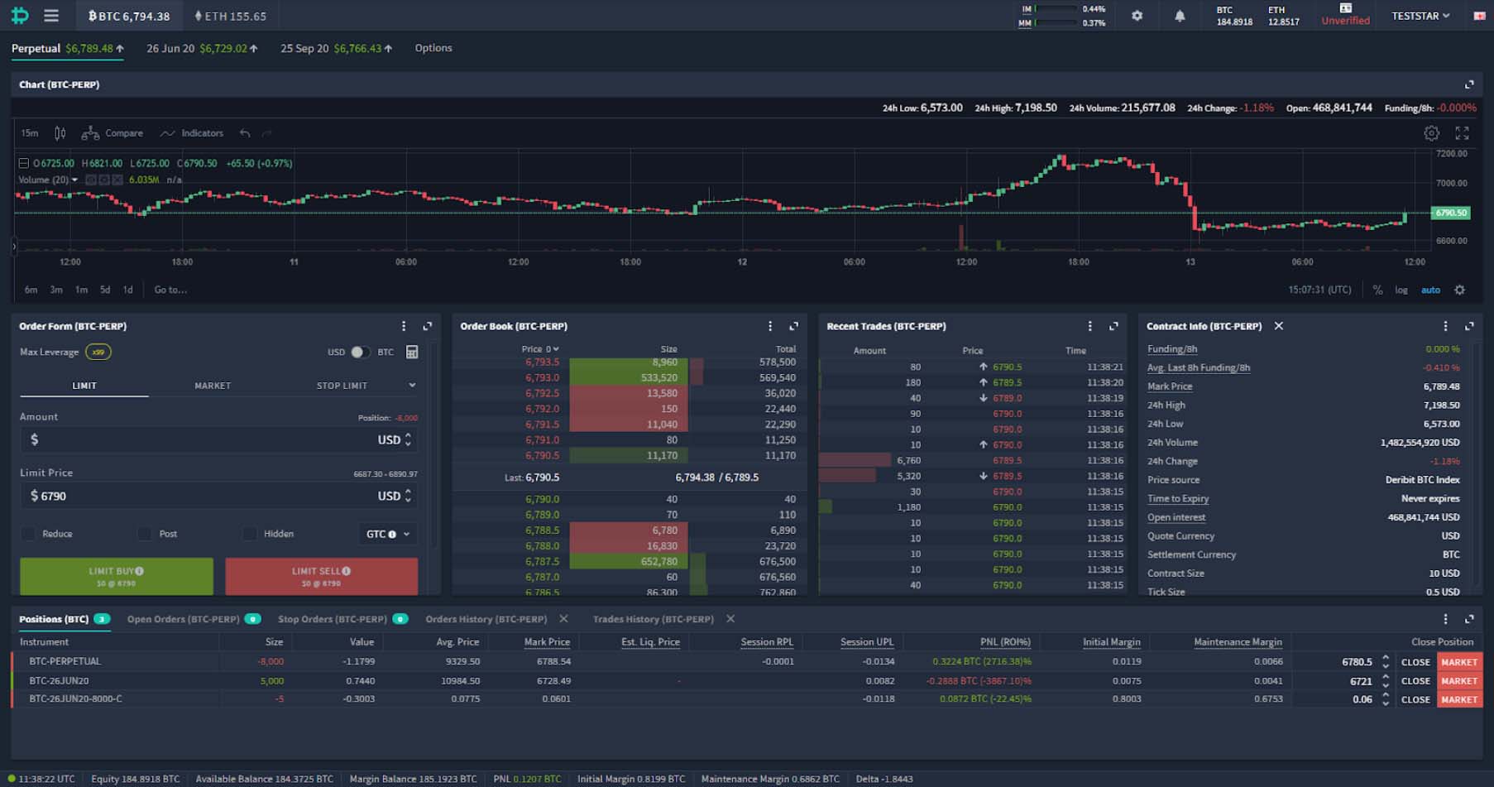Switch to STOP LIMIT order type
Screen dimensions: 1494x787
coord(342,386)
